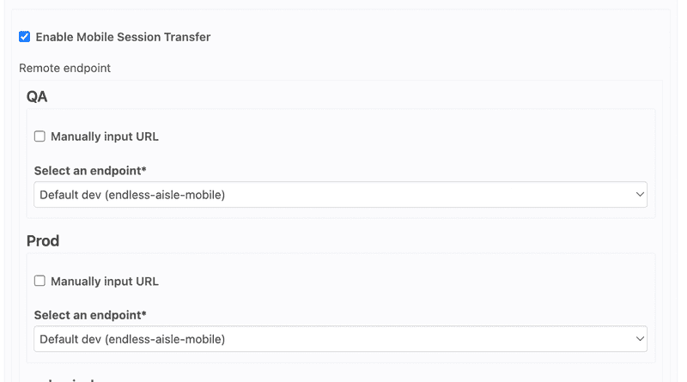687x382 pixels.
Task: Click empty area right of Prod heading
Action: (343, 241)
